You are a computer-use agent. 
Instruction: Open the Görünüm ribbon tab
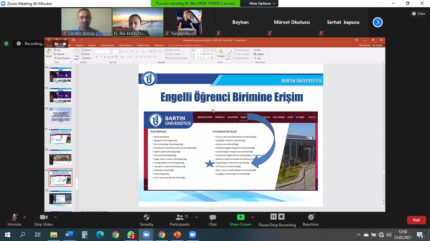159,45
